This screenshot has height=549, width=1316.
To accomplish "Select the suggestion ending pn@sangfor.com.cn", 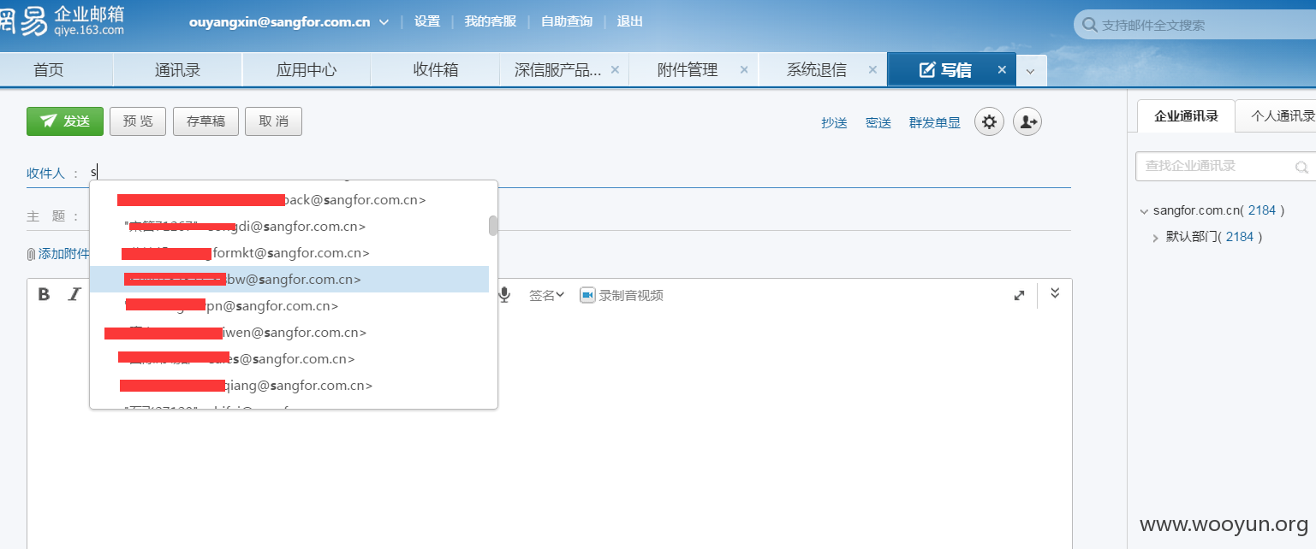I will (x=289, y=306).
